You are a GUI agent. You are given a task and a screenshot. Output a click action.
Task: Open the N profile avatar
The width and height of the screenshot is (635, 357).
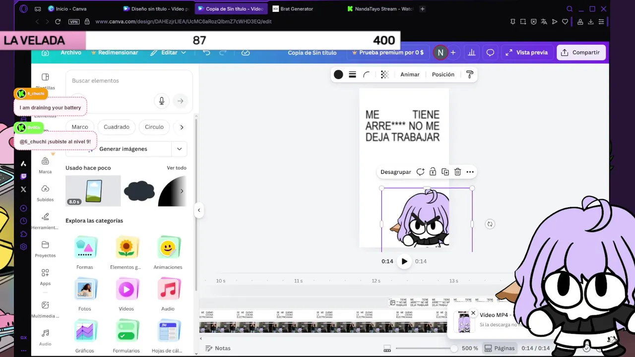click(440, 53)
